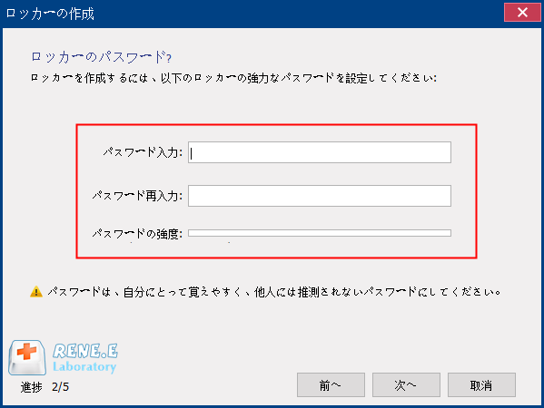This screenshot has width=544, height=408.
Task: Close the ロッカーの作成 dialog
Action: click(522, 13)
